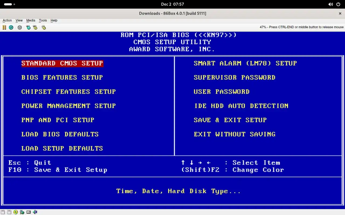Select IDE HDD AUTO DETECTION
Screen dimensions: 345x215
point(241,106)
